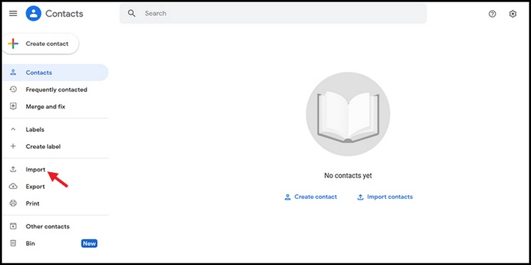Click the Contacts app logo icon
Screen dimensions: 531x265
coord(34,13)
